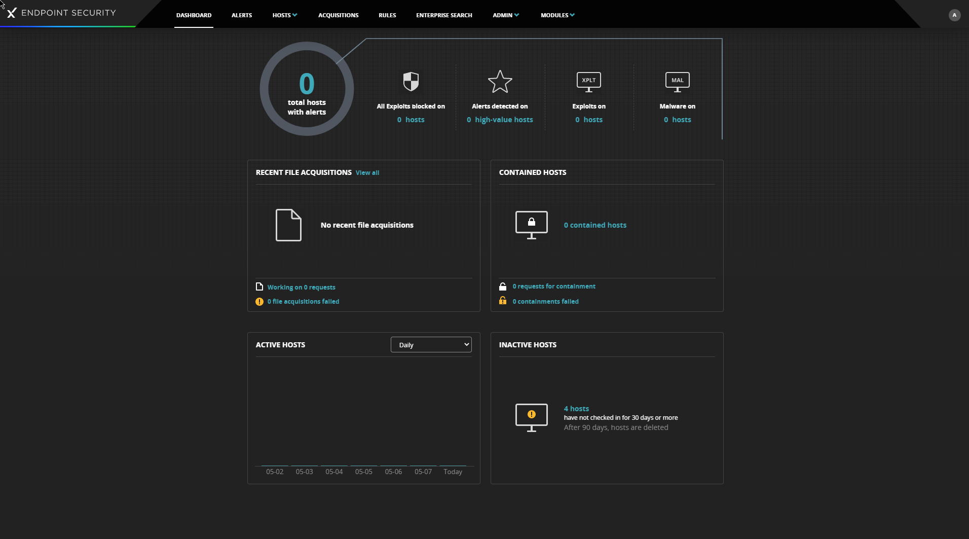Click the inactive hosts warning monitor icon
Image resolution: width=969 pixels, height=539 pixels.
click(531, 417)
